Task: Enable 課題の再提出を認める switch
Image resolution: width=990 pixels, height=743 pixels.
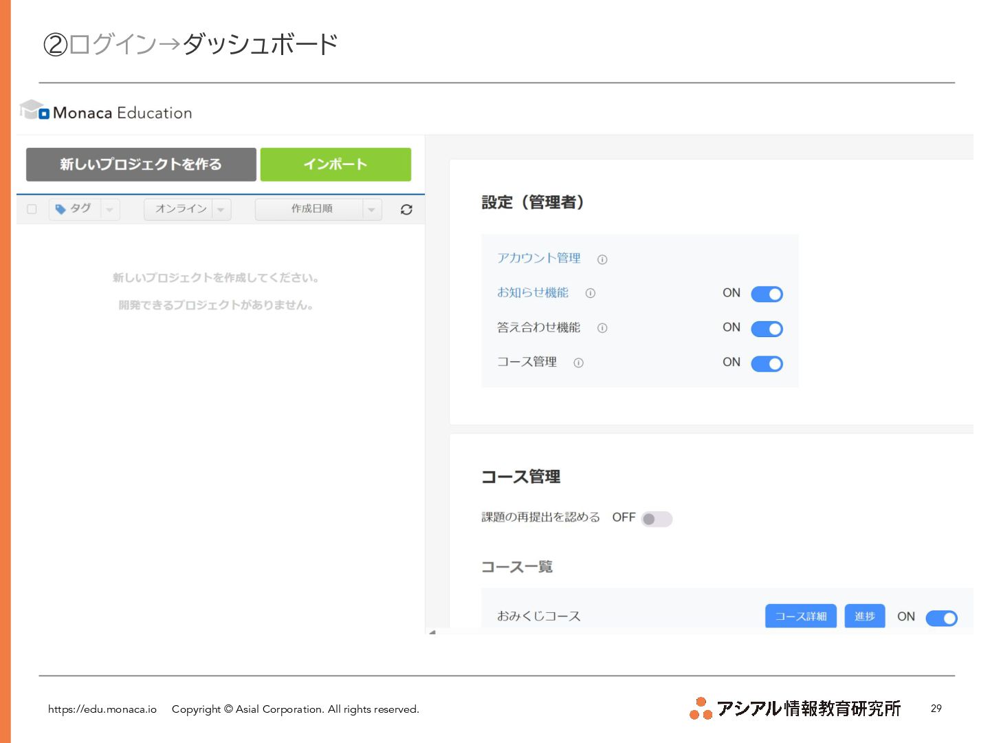Action: pyautogui.click(x=657, y=519)
